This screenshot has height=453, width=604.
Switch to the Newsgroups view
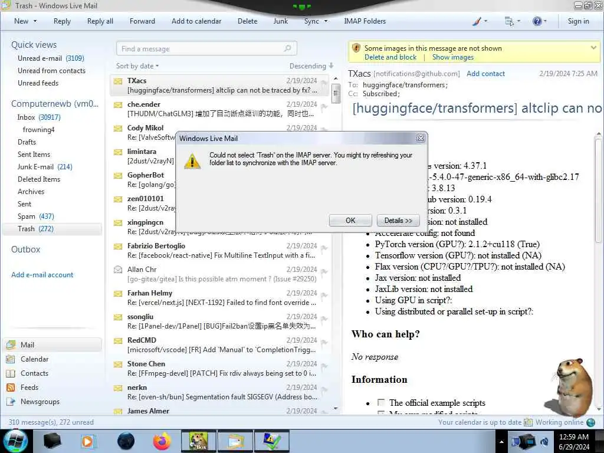pyautogui.click(x=40, y=401)
